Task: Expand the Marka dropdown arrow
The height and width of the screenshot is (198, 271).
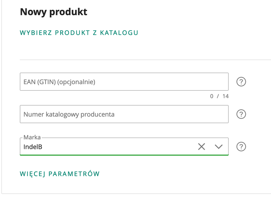Action: coord(218,147)
